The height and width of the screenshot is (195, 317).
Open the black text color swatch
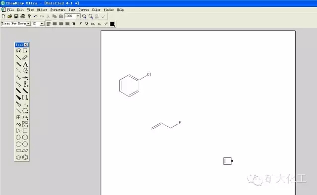click(x=112, y=24)
